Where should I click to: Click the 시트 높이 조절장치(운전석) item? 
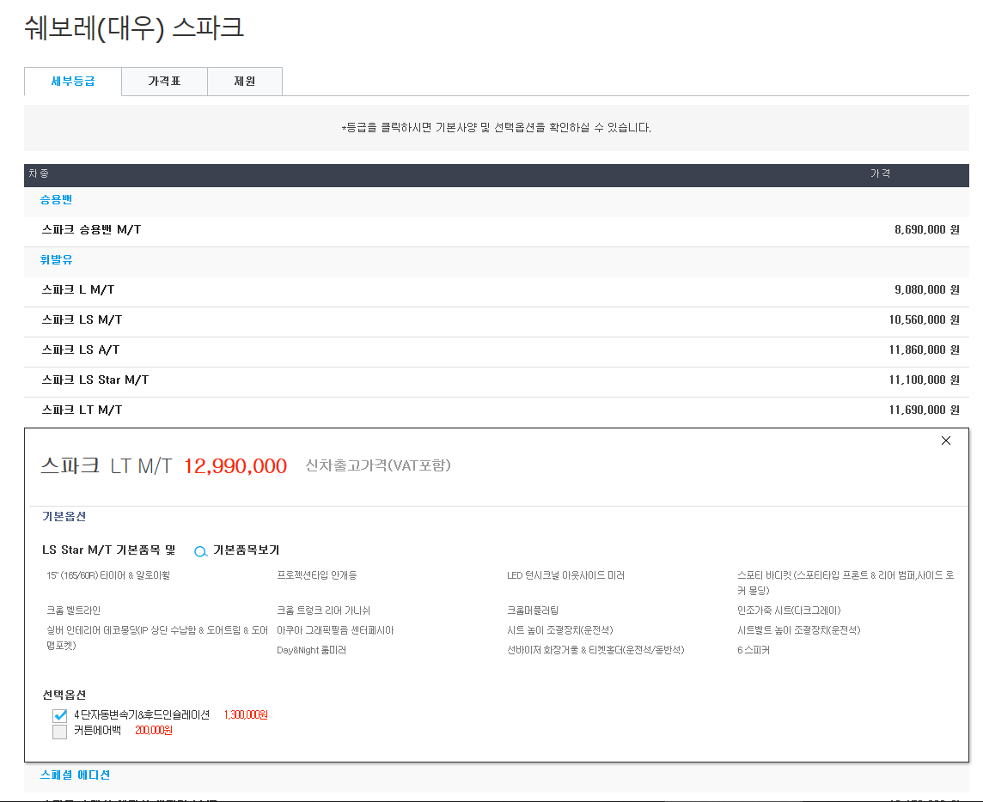pos(560,631)
